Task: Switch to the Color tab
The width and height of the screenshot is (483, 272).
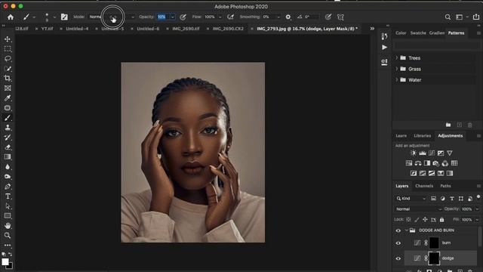Action: [401, 33]
